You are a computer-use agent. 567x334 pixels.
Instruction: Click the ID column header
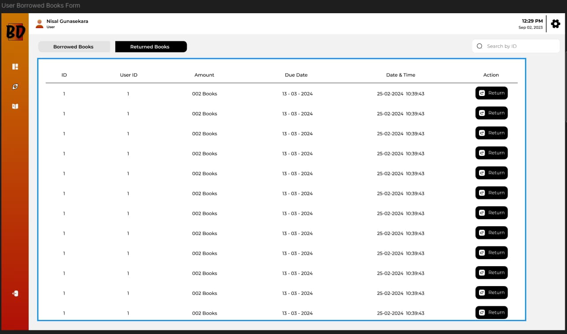click(x=64, y=75)
